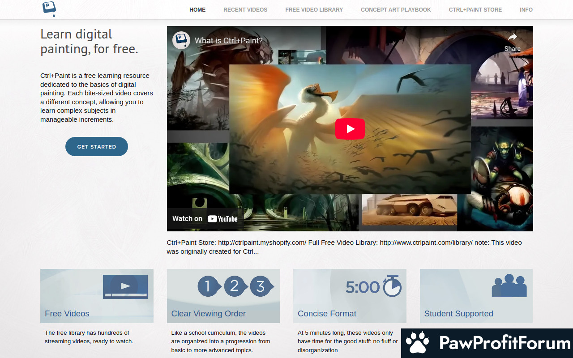
Task: Click the Share arrow icon on video
Action: point(512,37)
